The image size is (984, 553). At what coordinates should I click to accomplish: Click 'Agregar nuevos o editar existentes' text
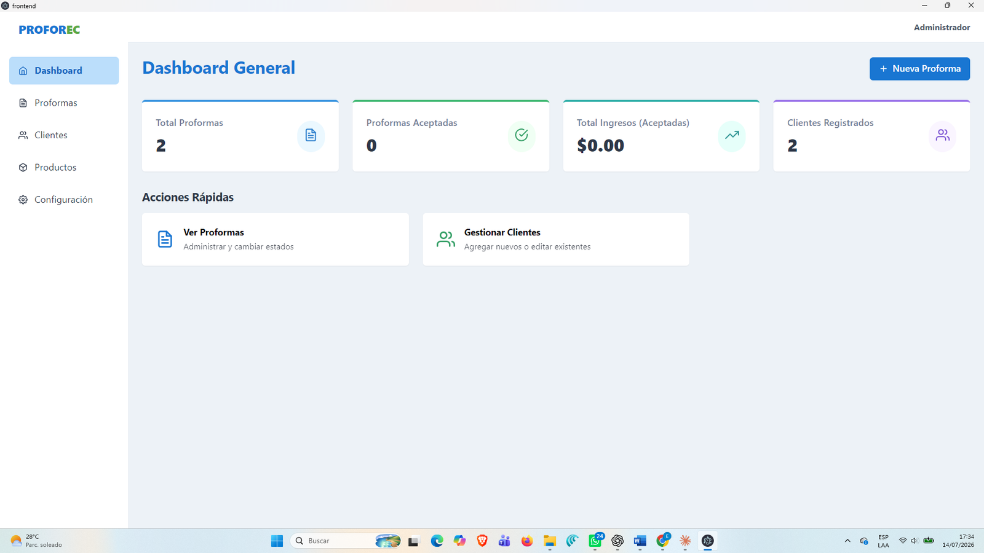click(x=527, y=247)
